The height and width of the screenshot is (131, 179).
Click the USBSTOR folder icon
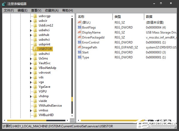pyautogui.click(x=35, y=49)
